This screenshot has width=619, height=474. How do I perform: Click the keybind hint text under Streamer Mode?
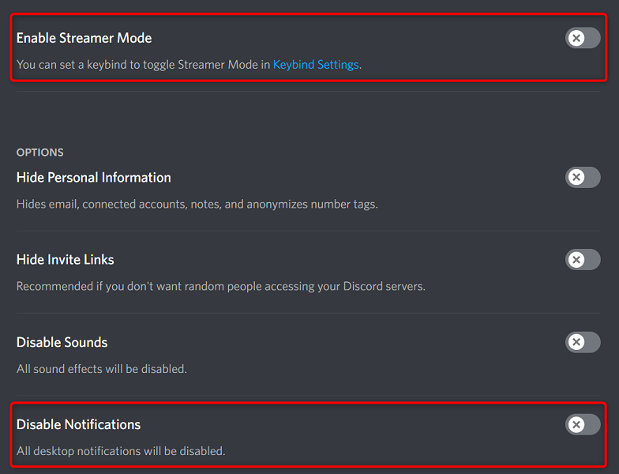point(142,65)
